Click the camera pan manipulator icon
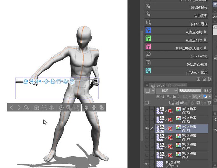Image resolution: width=217 pixels, height=168 pixels. pyautogui.click(x=32, y=81)
